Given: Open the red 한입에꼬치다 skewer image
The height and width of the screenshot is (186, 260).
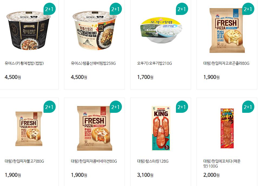Looking at the screenshot, I should (x=227, y=128).
